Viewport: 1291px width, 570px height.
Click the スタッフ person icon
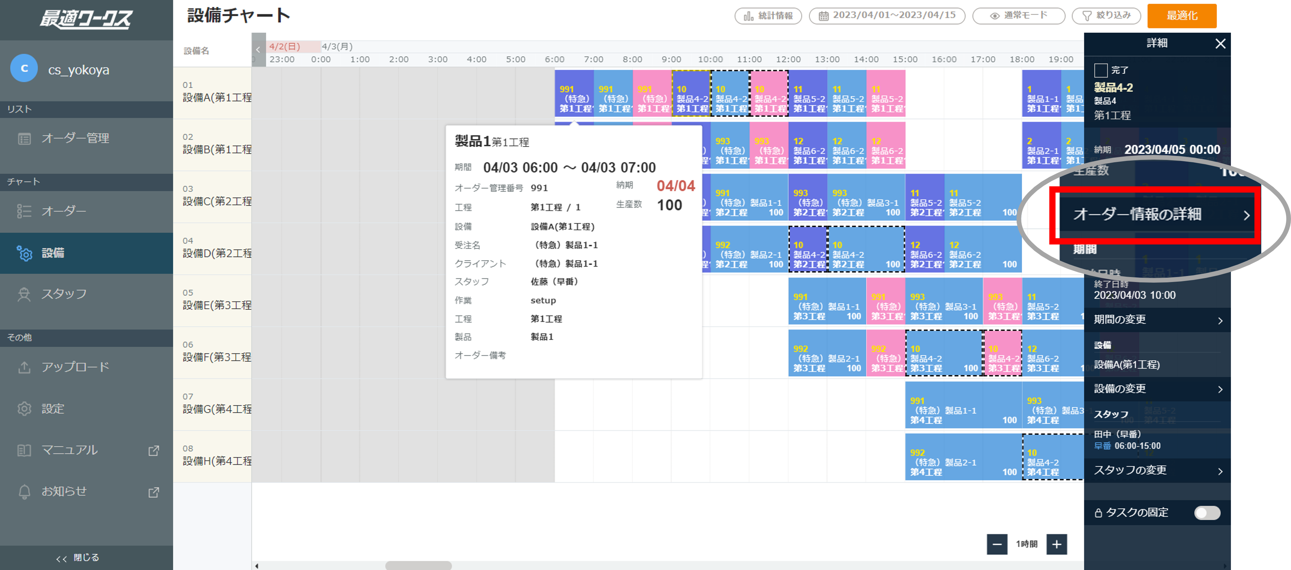[x=24, y=294]
